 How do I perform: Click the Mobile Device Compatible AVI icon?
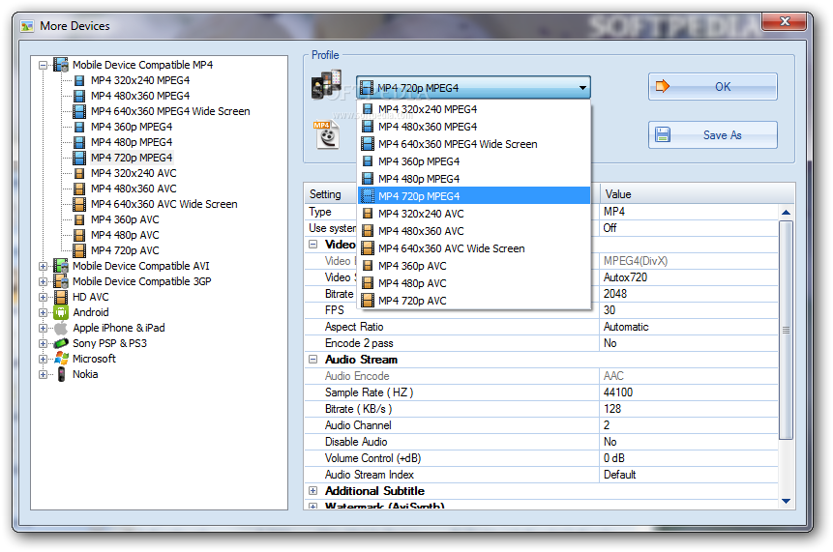click(61, 266)
